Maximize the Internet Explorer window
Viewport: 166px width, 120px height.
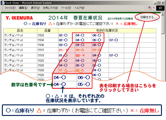(x=158, y=3)
